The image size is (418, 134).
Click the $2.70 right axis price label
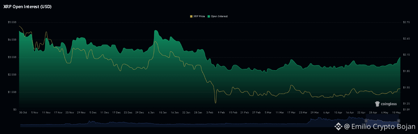pos(406,22)
